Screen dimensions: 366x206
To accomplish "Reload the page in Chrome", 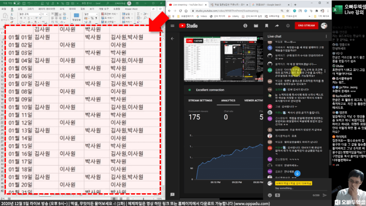I will pyautogui.click(x=180, y=11).
